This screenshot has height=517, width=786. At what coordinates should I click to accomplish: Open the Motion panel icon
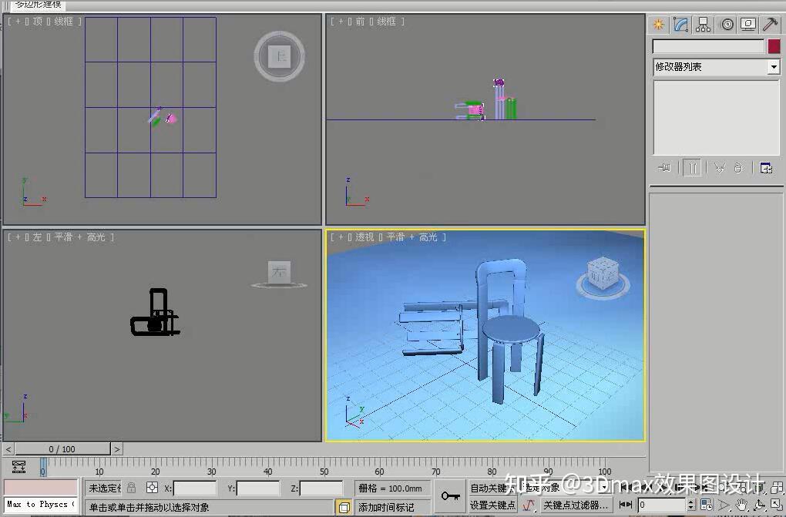coord(727,25)
